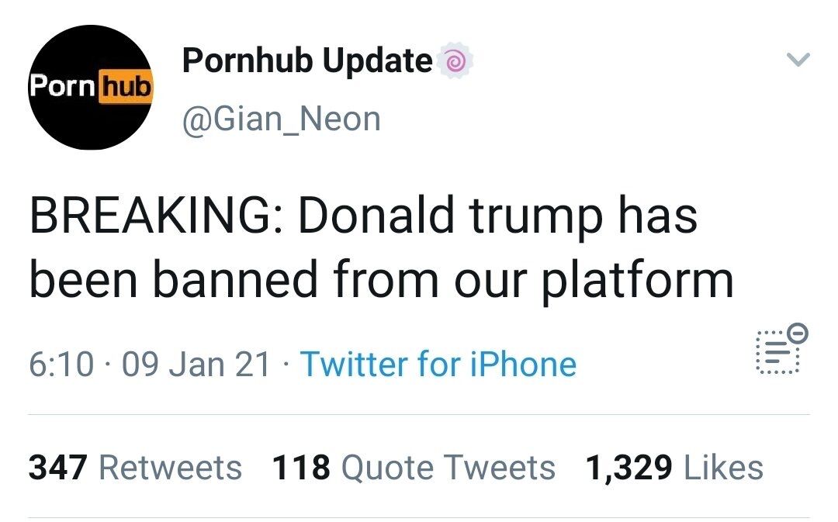
Task: Click the 347 retweet count number
Action: click(58, 468)
